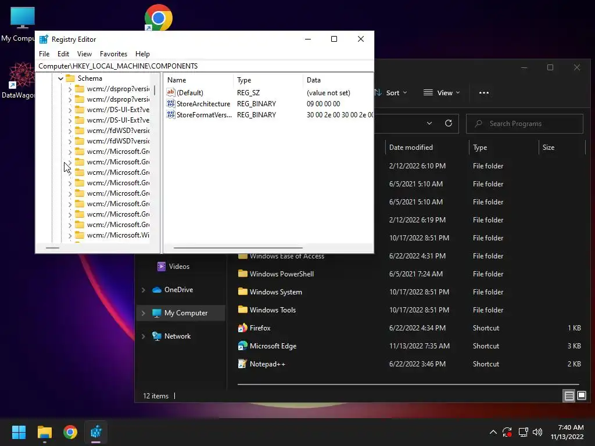Screen dimensions: 595x446
Task: Select the Windows PowerShell folder
Action: pyautogui.click(x=281, y=274)
